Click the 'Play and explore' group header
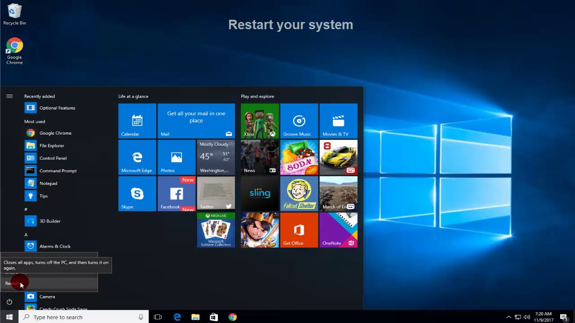The image size is (575, 323). pos(257,96)
